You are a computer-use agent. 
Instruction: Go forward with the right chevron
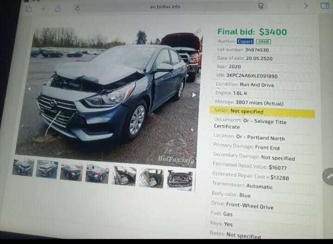(x=306, y=6)
